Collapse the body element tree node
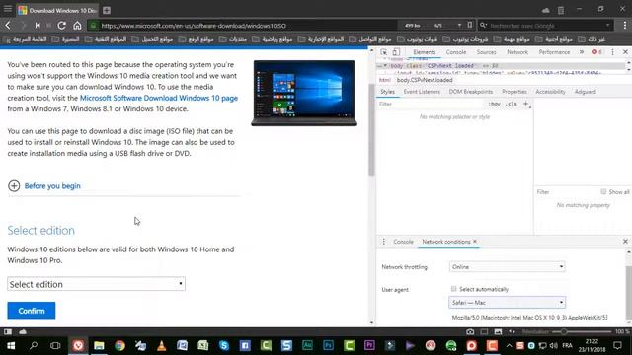Viewport: 632px width, 355px height. coord(385,66)
